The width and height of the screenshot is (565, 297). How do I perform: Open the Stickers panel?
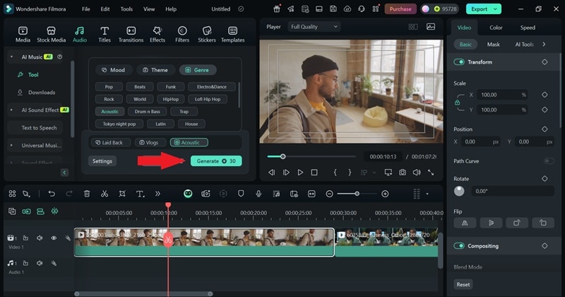[207, 35]
